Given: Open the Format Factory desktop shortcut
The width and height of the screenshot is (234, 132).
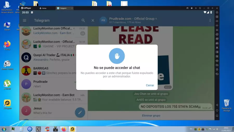Looking at the screenshot, I should 7,65.
